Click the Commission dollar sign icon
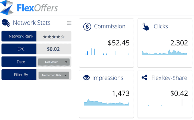 click(x=87, y=26)
